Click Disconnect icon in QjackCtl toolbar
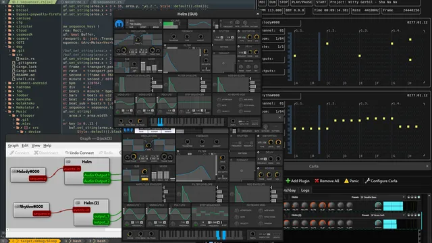Image resolution: width=432 pixels, height=243 pixels. 36,153
